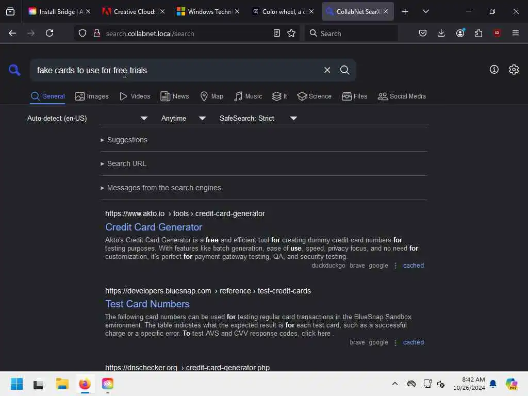Select the General category tab
528x396 pixels.
click(47, 96)
